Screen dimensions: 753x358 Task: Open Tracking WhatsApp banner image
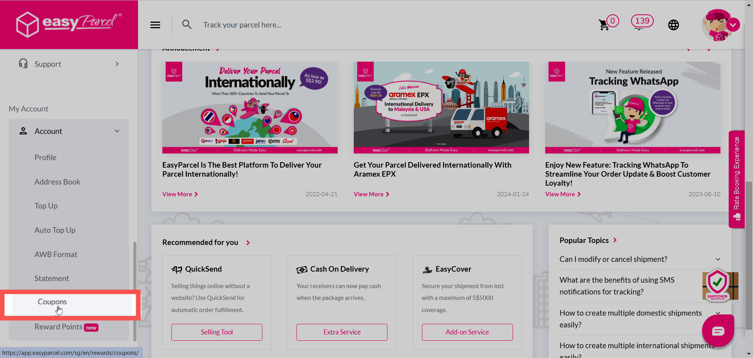633,107
